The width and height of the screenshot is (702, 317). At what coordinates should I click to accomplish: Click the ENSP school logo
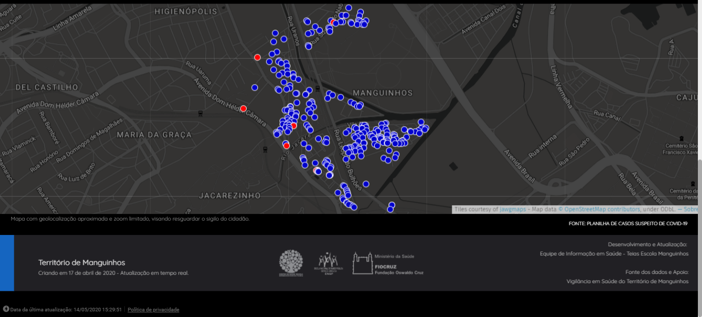coord(328,263)
